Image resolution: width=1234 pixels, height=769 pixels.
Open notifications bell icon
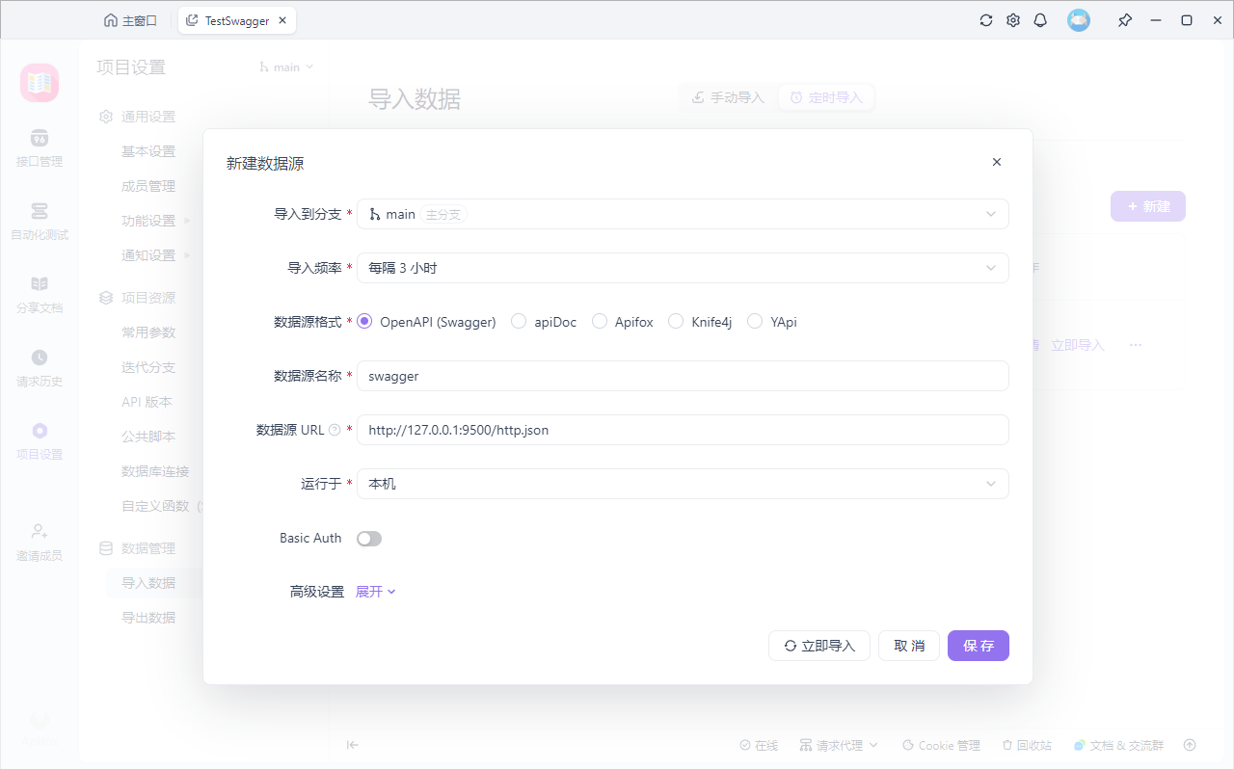tap(1040, 20)
